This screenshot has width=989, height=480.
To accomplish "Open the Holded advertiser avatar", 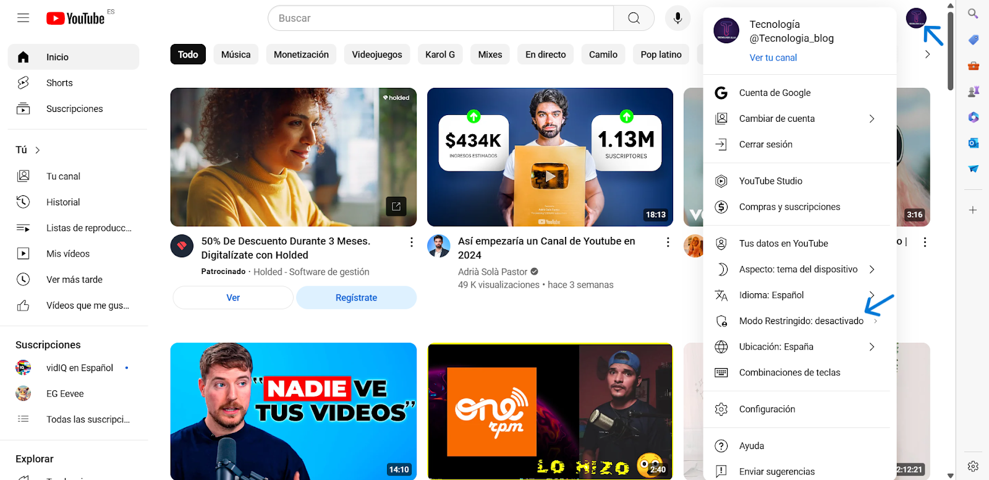I will coord(182,246).
